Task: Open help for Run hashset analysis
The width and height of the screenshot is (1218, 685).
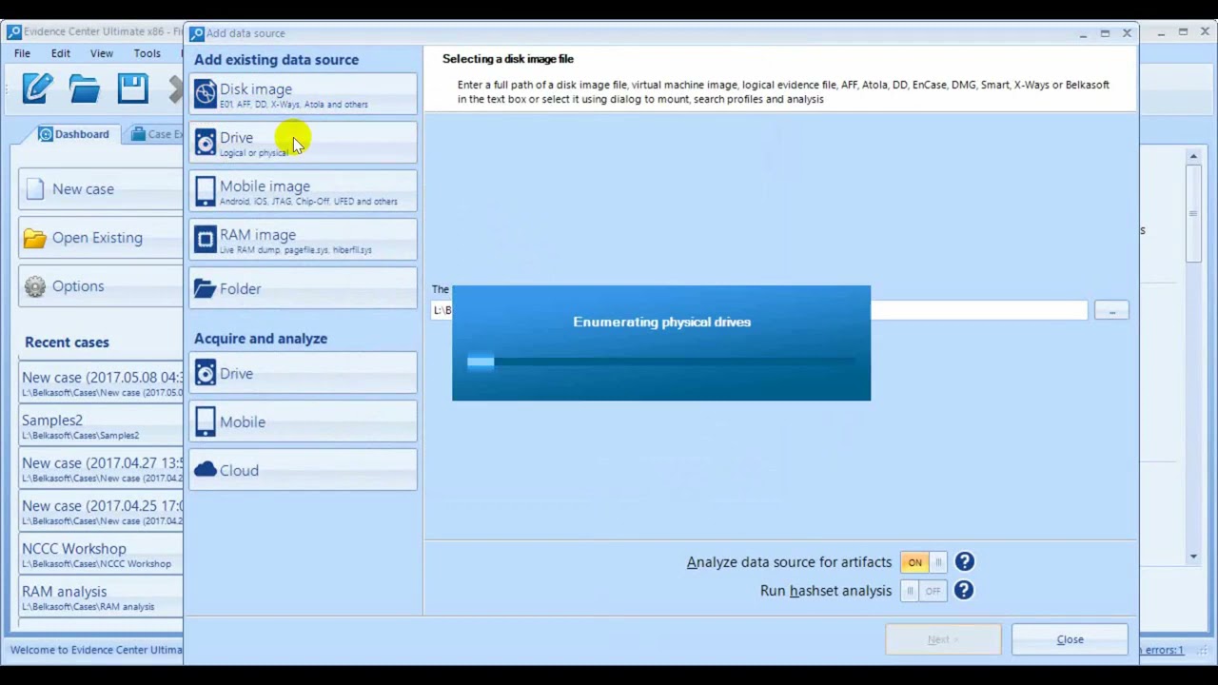Action: [x=964, y=591]
